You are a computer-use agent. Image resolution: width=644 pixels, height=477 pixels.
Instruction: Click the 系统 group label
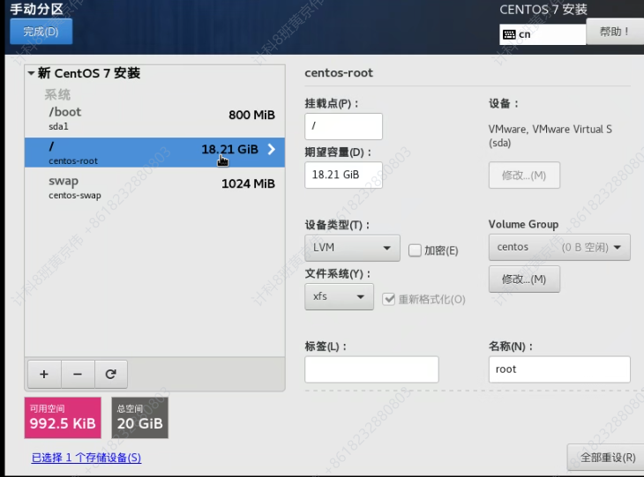(57, 95)
